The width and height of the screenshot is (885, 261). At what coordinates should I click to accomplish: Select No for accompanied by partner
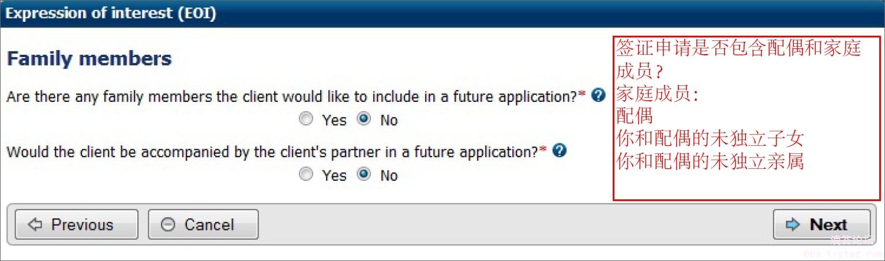click(364, 174)
